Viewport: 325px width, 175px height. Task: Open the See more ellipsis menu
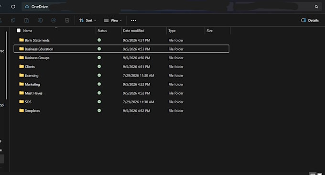click(x=133, y=20)
